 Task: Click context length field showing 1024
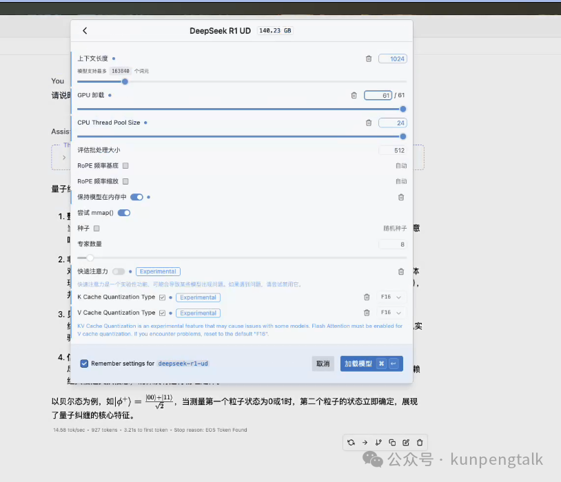[x=393, y=59]
